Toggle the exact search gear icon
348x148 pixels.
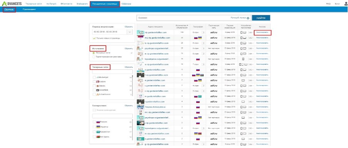(248, 18)
